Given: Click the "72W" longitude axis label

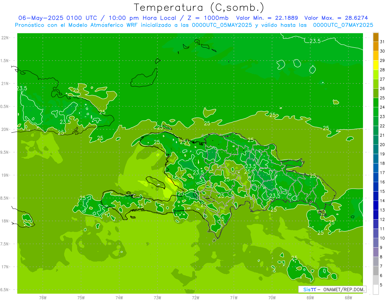Looking at the screenshot, I should [195, 297].
